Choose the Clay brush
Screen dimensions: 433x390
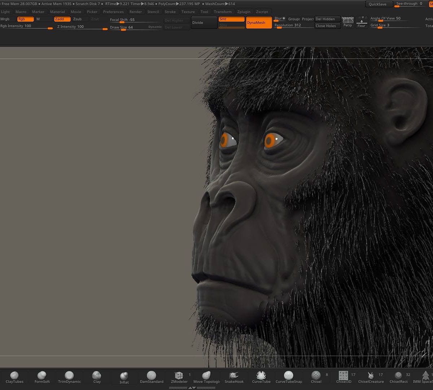(97, 377)
